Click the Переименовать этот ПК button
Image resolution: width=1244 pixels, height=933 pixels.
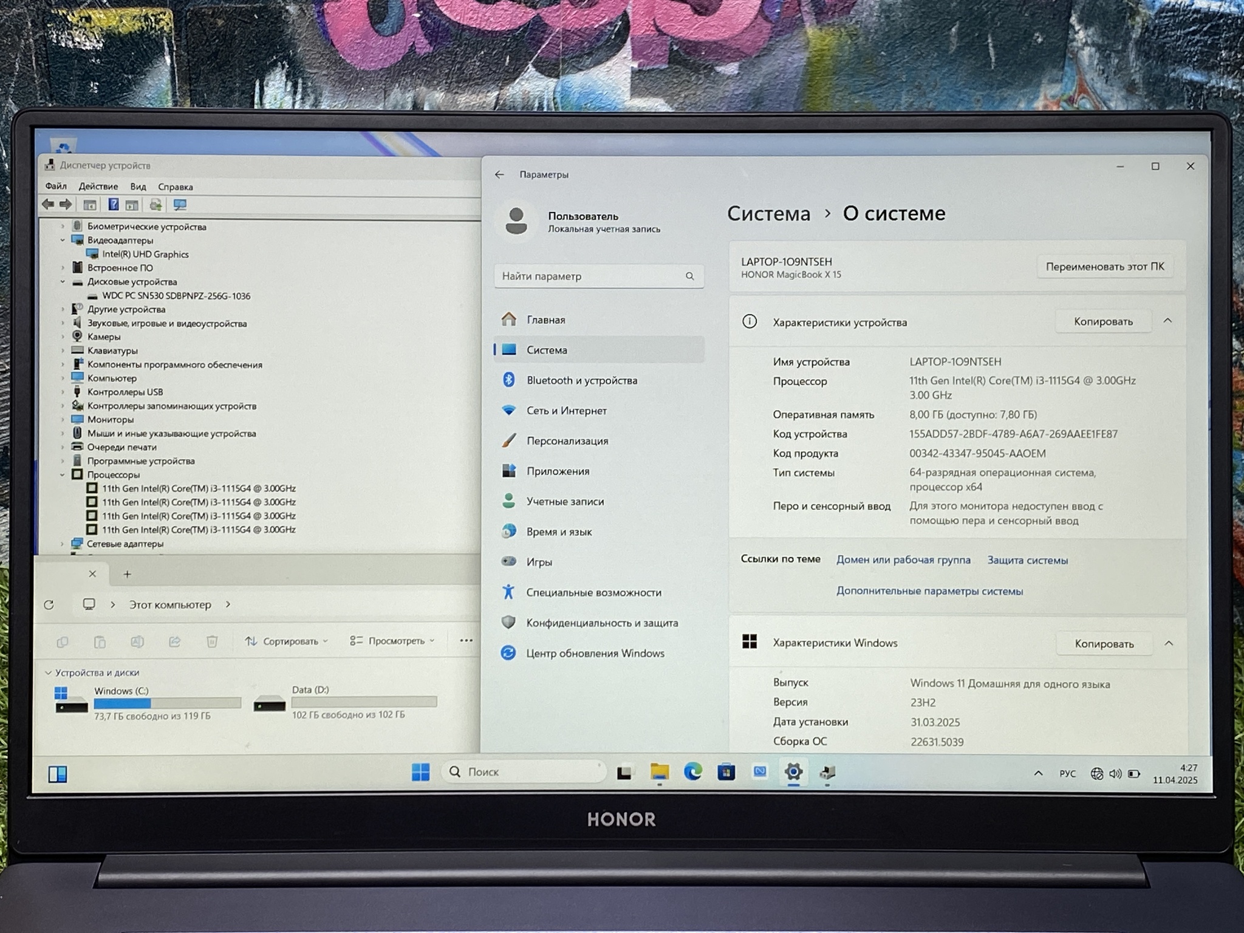click(x=1104, y=266)
